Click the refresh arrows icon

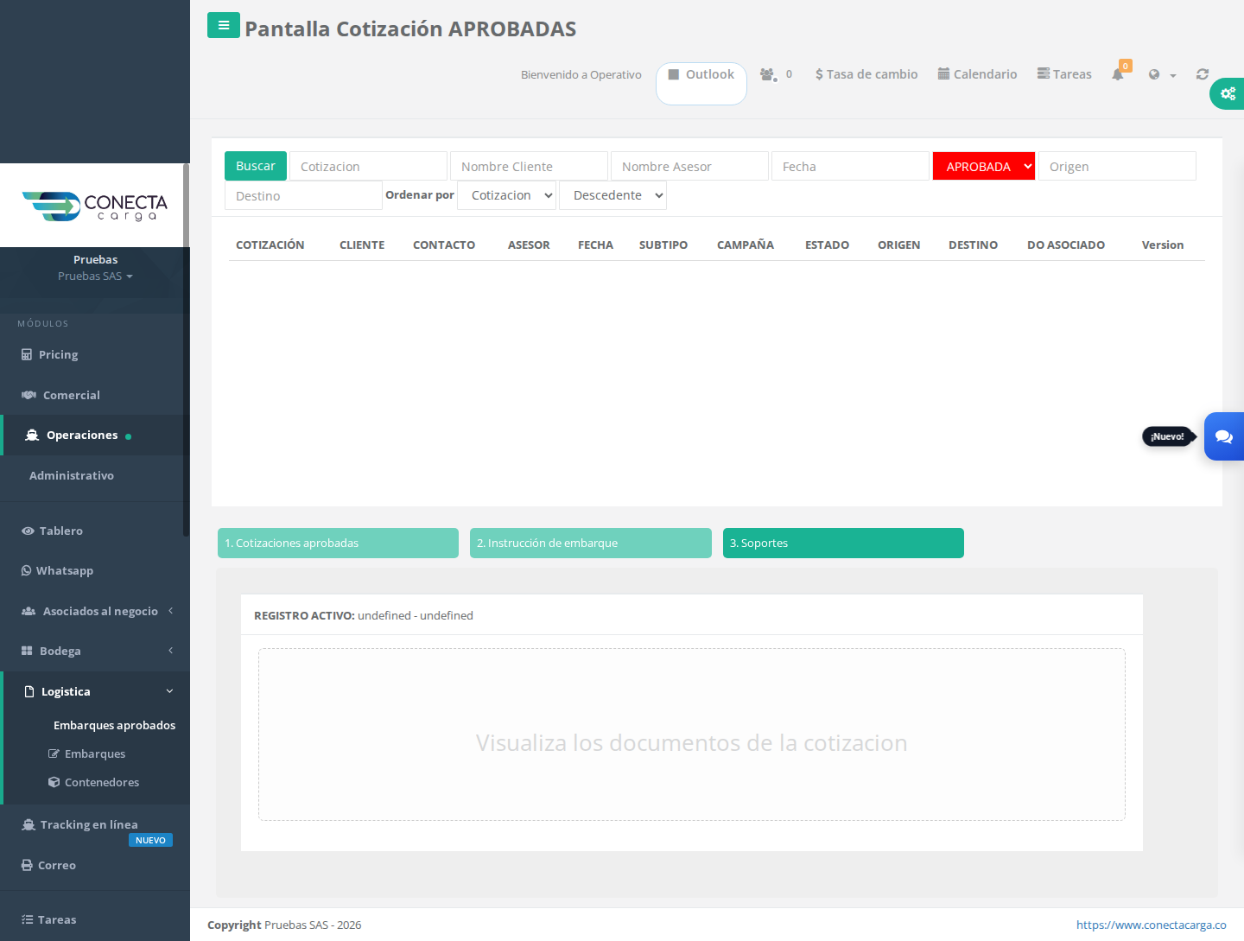click(x=1203, y=74)
